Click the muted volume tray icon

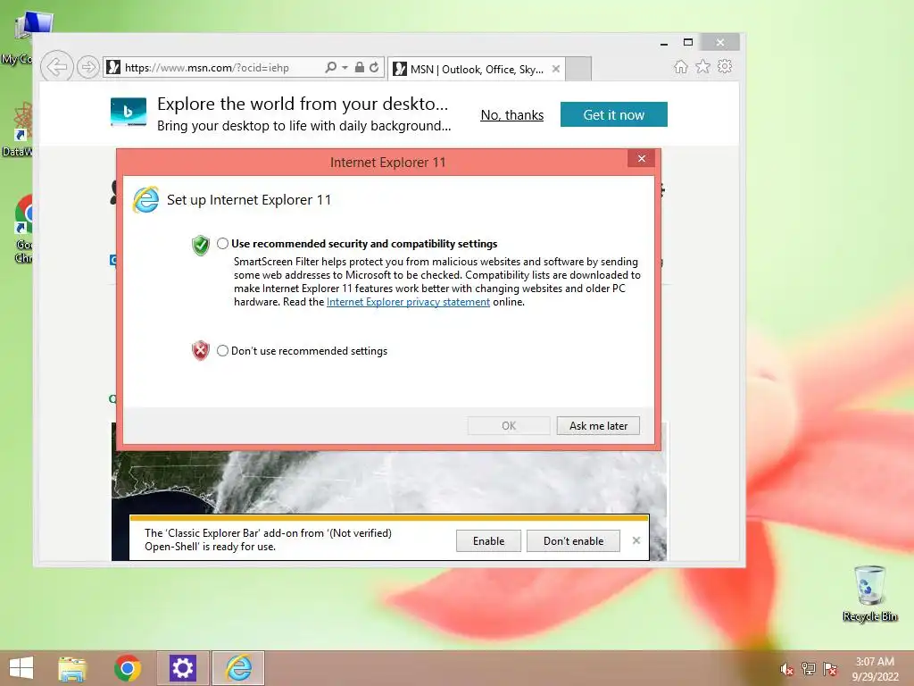(x=786, y=669)
